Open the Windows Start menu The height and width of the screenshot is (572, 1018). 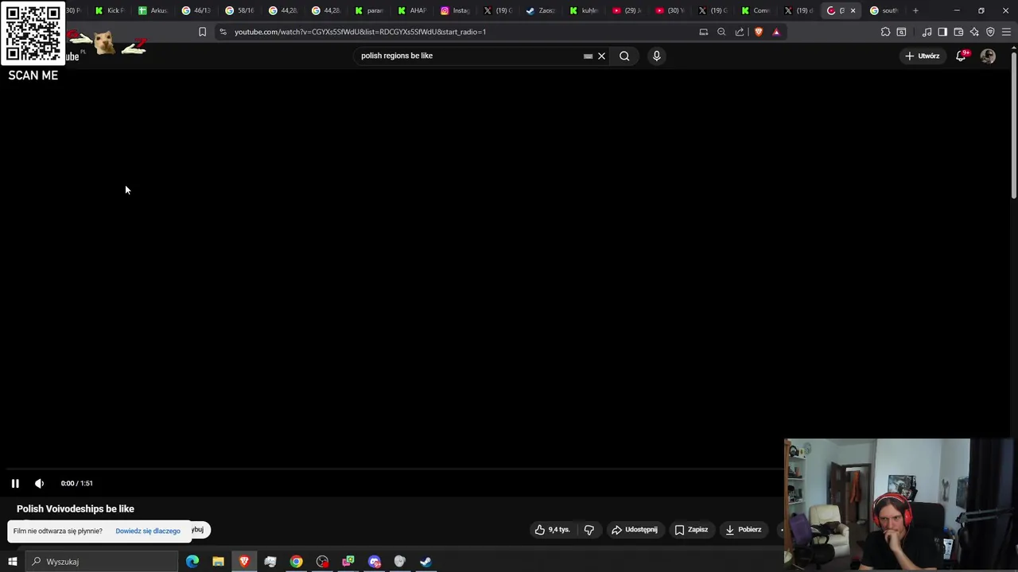(x=12, y=562)
